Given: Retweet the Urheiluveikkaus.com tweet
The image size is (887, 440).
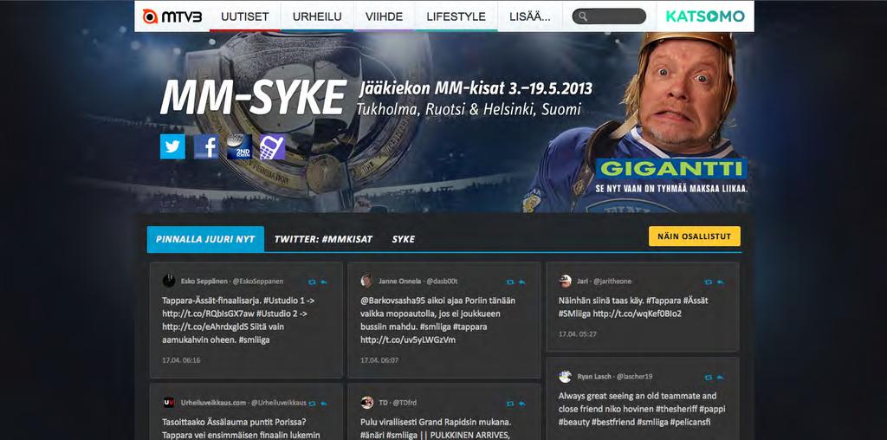Looking at the screenshot, I should [x=312, y=404].
